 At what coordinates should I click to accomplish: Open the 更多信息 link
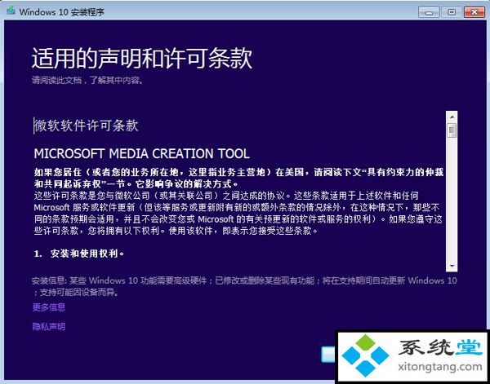tap(49, 307)
